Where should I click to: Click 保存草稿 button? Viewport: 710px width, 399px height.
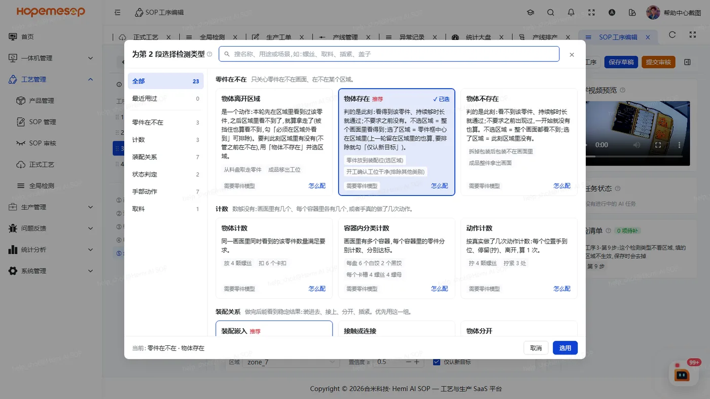point(621,62)
